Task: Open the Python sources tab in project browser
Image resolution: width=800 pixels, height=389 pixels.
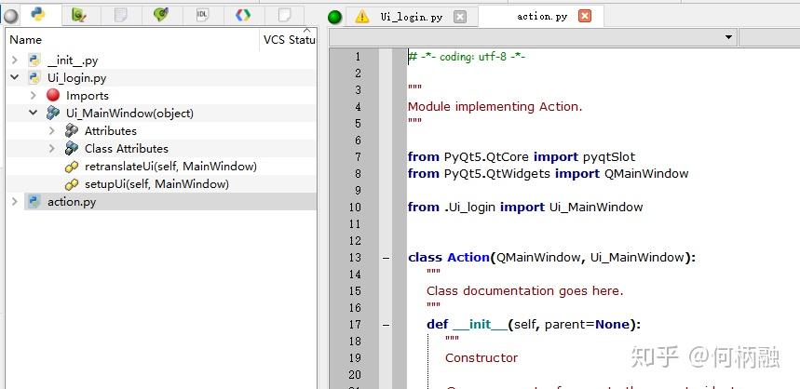Action: point(38,15)
